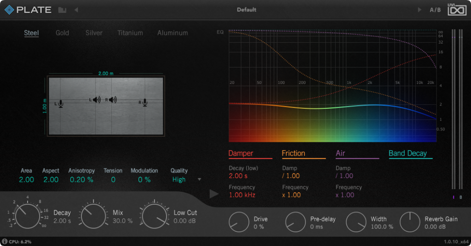This screenshot has width=471, height=246.
Task: Click the Anisotropy value 0.20 %
Action: [x=81, y=180]
